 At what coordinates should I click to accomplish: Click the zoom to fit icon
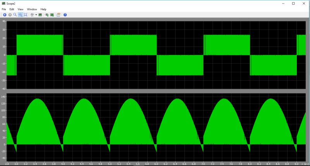(x=26, y=15)
